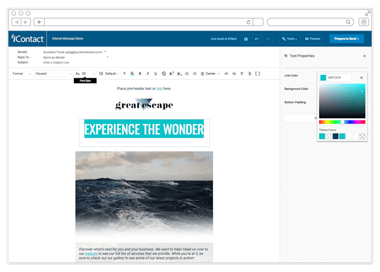
Task: Click the browser fullscreen expand icon
Action: (x=368, y=13)
